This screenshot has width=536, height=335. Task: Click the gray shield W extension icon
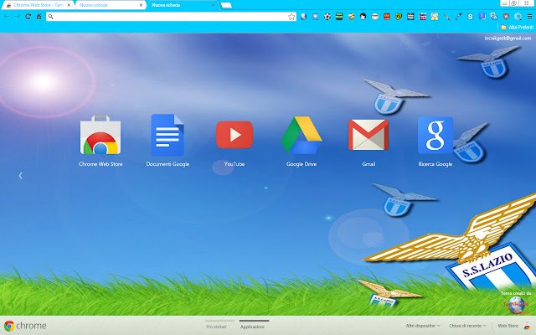[506, 17]
